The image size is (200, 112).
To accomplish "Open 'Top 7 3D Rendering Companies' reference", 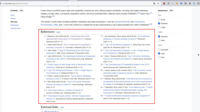I will [118, 45].
